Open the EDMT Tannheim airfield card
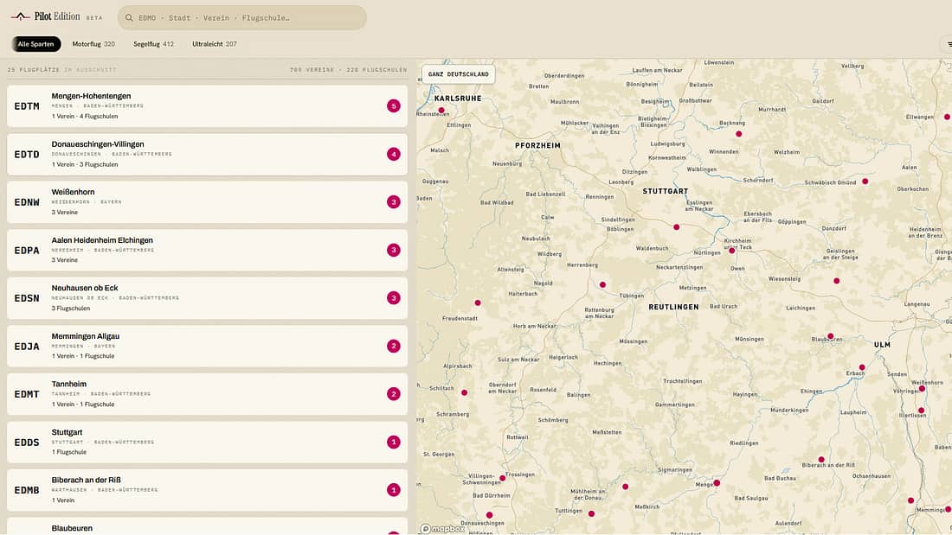Screen dimensions: 952x535 [207, 394]
